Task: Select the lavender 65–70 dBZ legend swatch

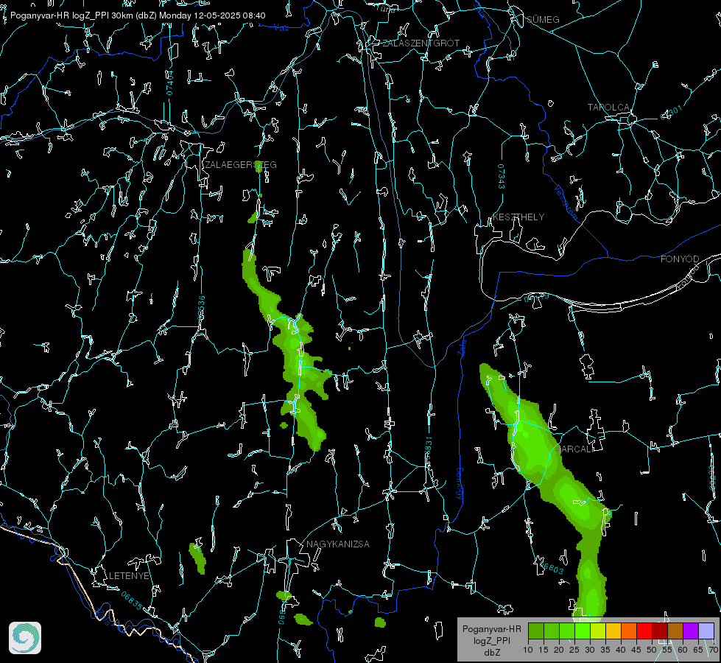Action: click(706, 631)
